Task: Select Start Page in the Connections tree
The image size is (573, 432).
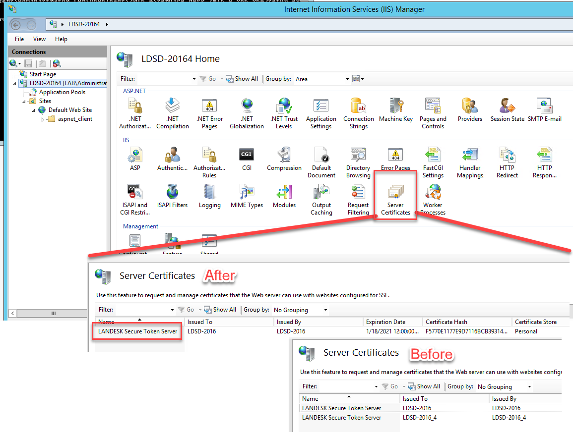Action: (x=43, y=74)
